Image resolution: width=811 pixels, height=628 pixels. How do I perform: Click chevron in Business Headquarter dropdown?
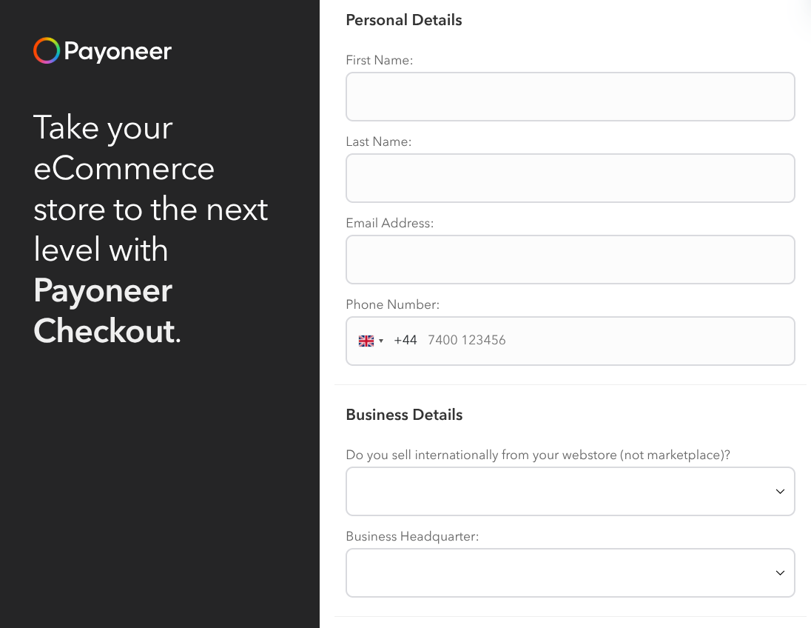point(780,572)
